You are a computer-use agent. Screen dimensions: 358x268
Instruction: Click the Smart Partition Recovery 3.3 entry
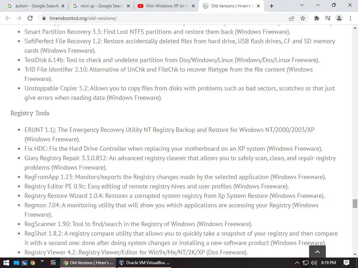pos(158,32)
